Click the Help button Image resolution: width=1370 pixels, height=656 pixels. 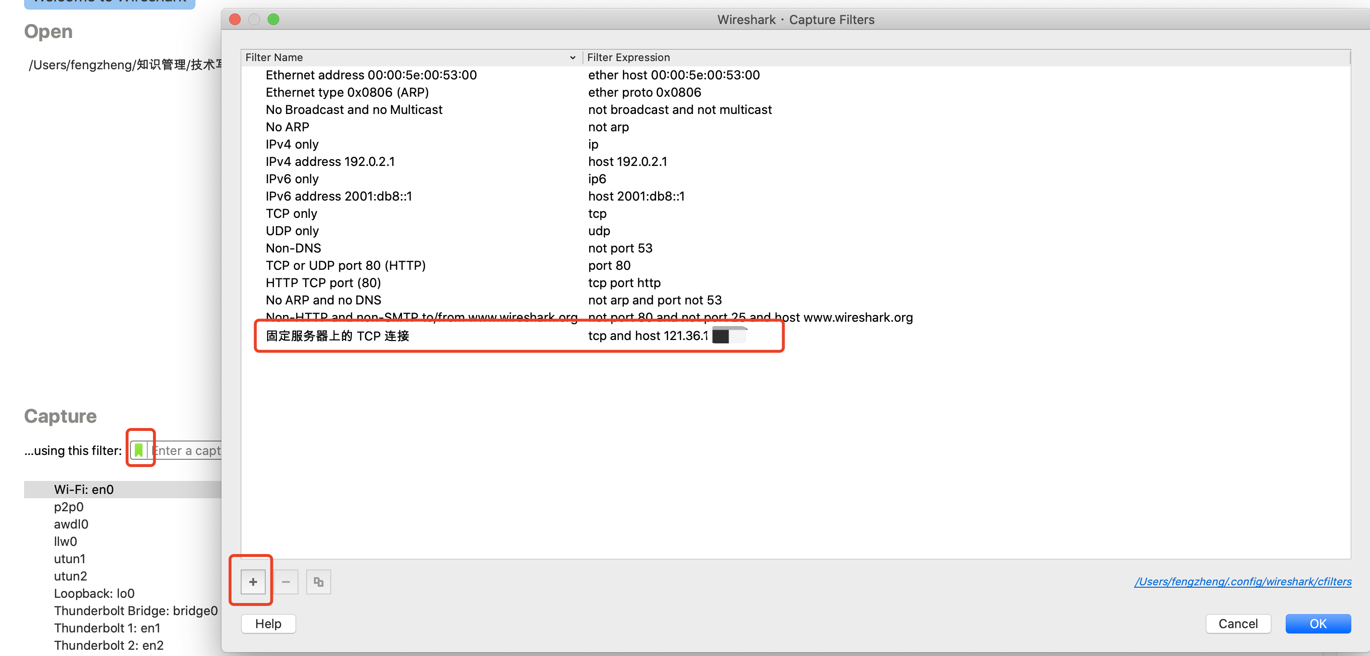pos(268,623)
